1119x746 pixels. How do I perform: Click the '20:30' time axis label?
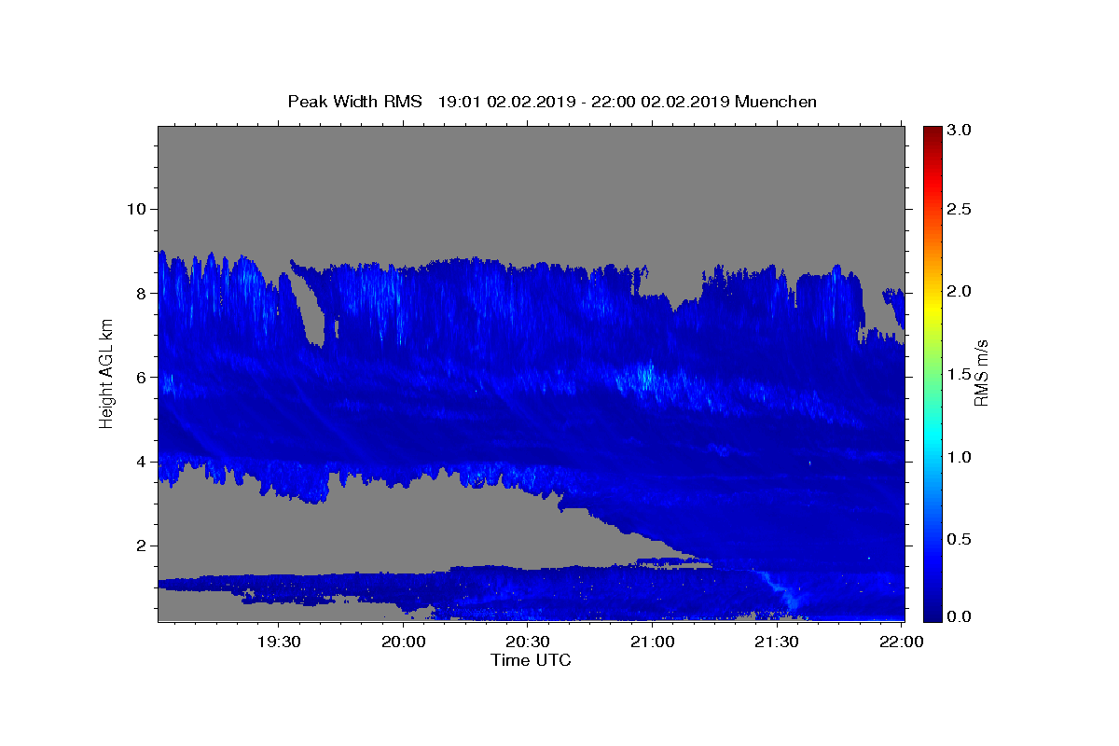coord(528,642)
